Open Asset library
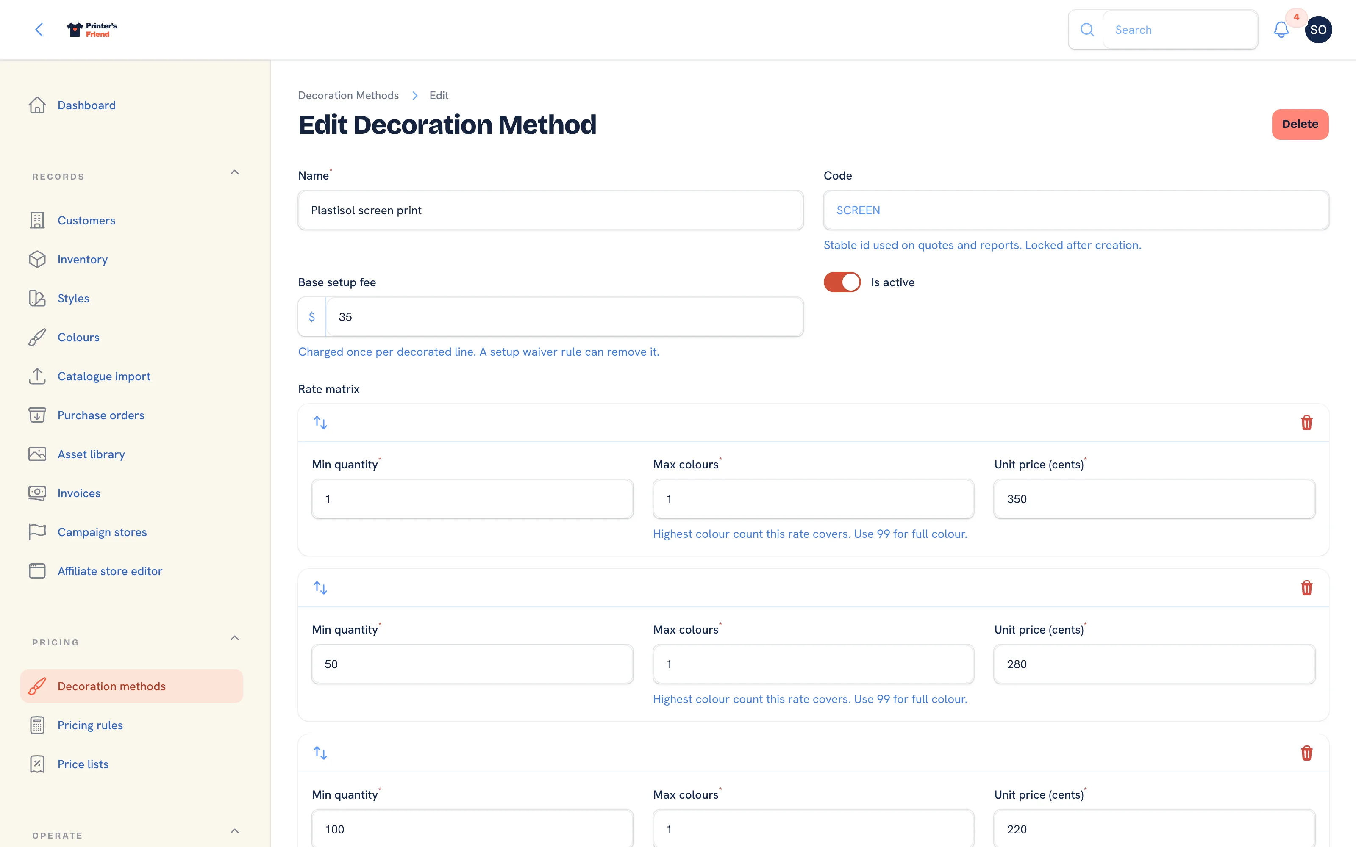This screenshot has width=1356, height=847. tap(132, 454)
